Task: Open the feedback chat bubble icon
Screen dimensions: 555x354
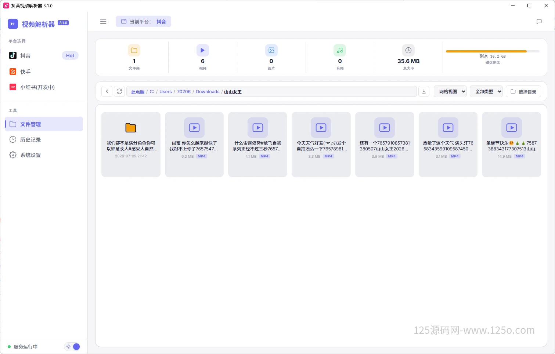Action: 539,22
